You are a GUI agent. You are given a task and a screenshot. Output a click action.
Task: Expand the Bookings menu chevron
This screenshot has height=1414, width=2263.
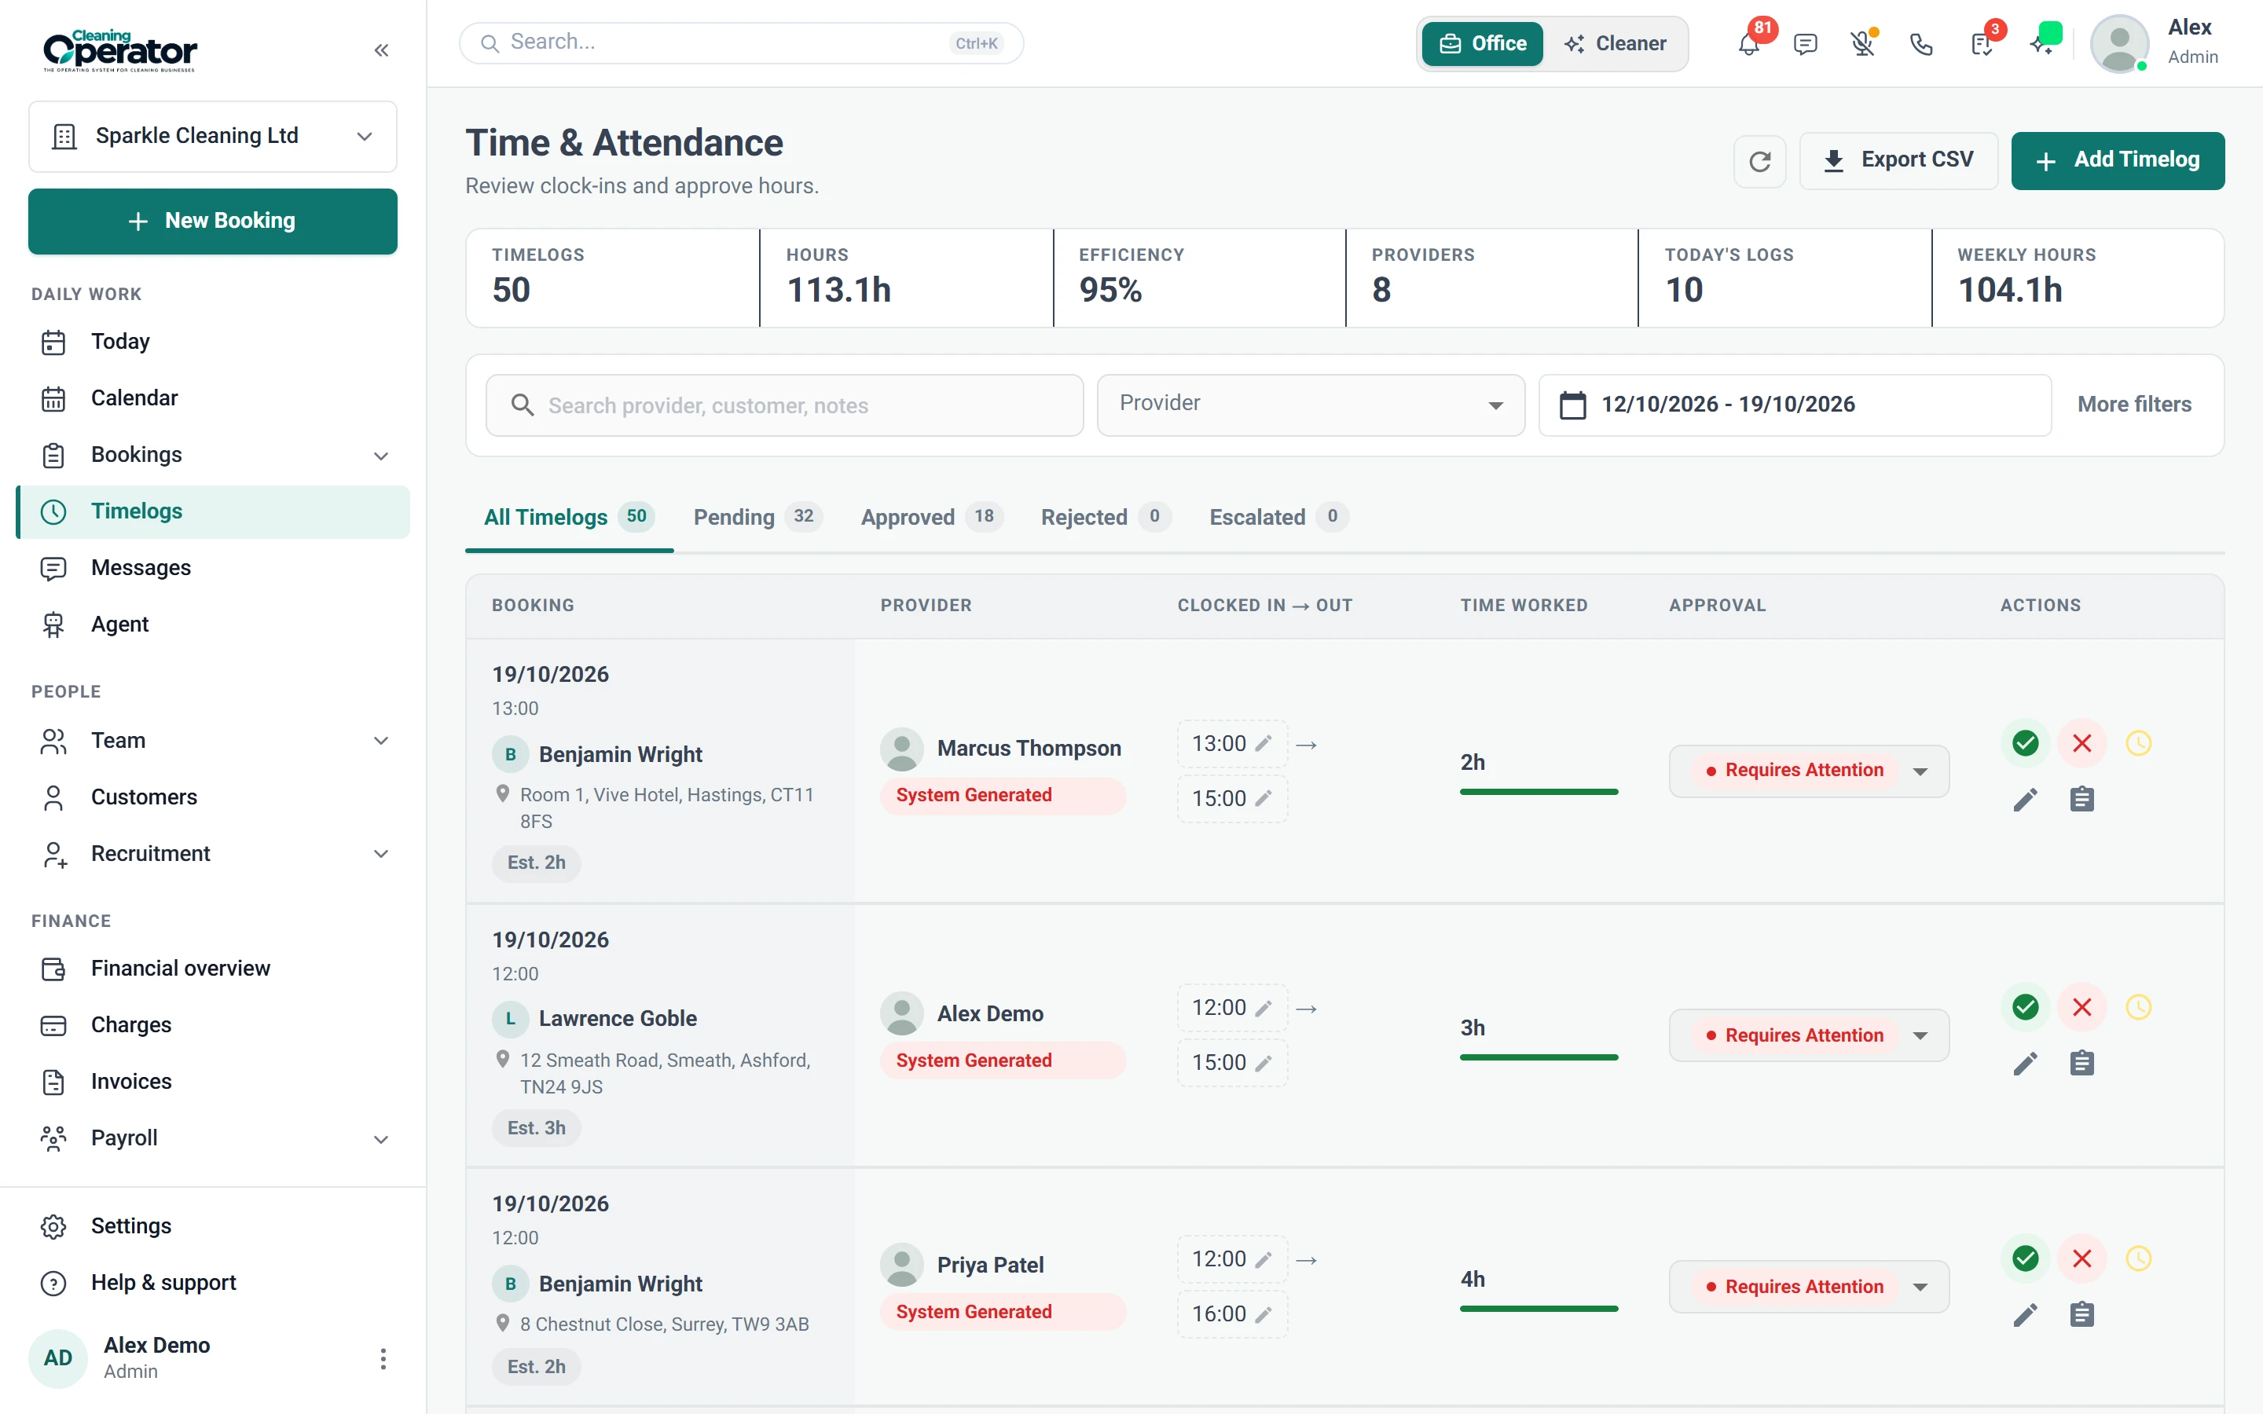click(380, 456)
